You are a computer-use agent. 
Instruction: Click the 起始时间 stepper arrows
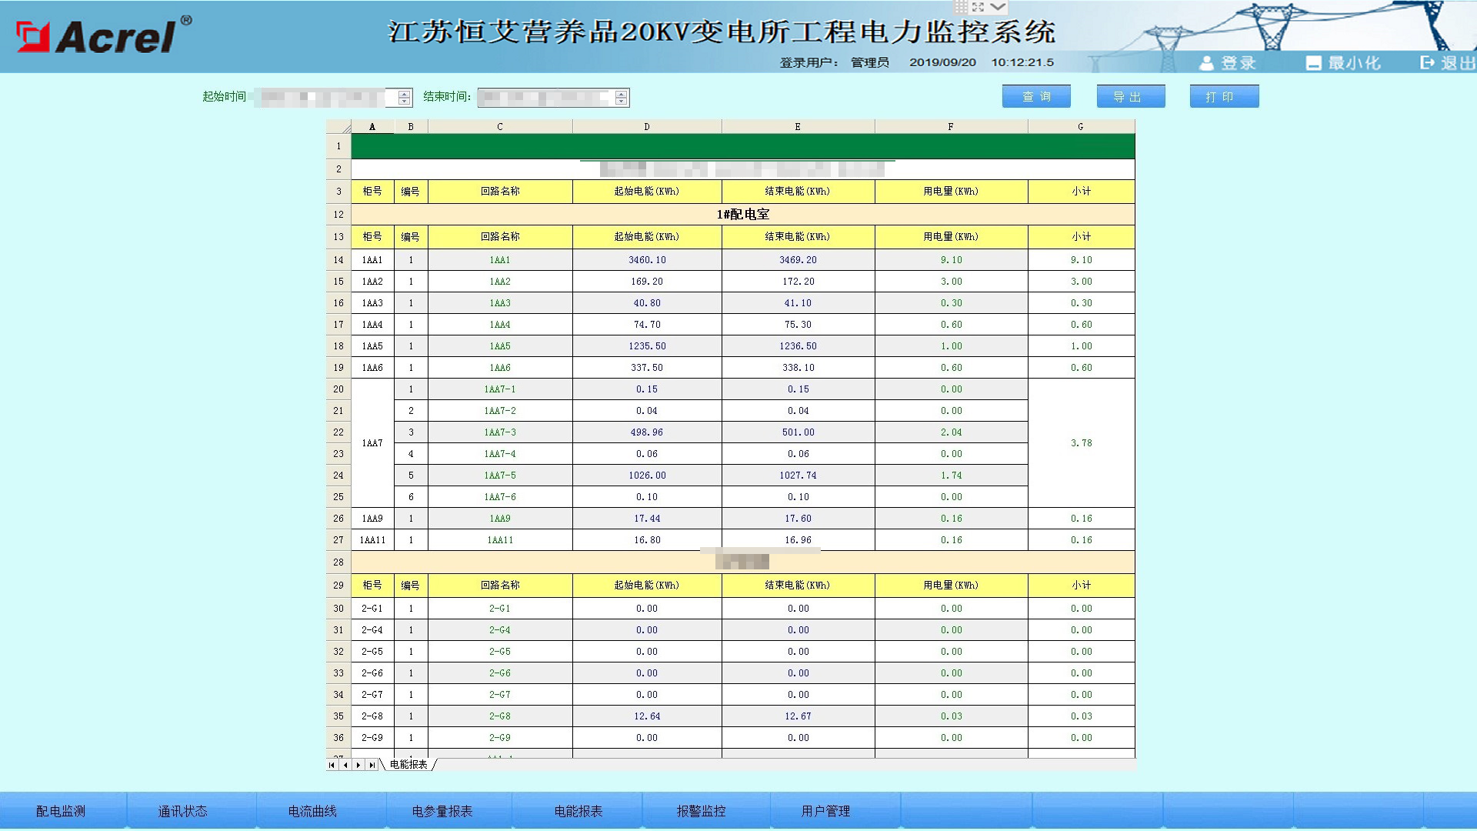pyautogui.click(x=404, y=98)
